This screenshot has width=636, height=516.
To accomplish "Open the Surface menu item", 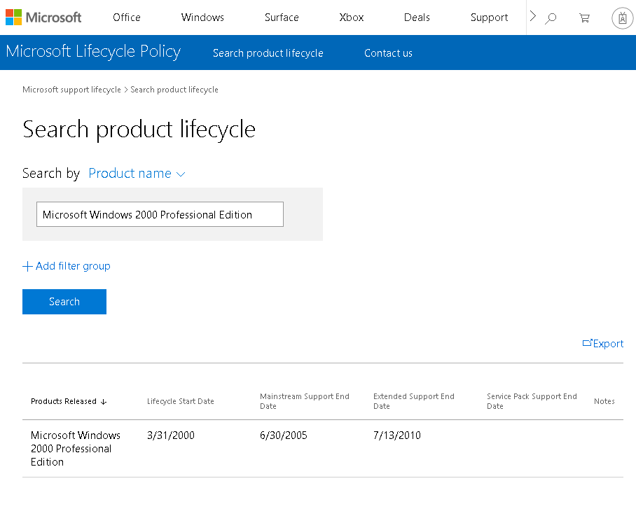I will point(282,18).
